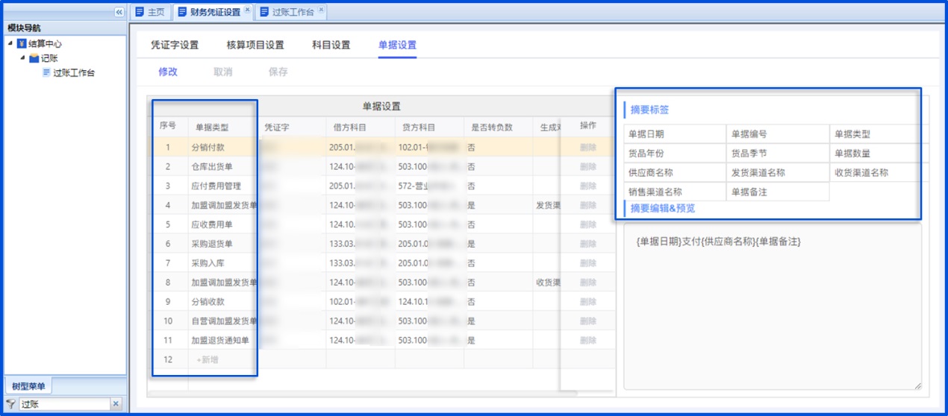The height and width of the screenshot is (416, 948).
Task: Select the 应收费用单 row
Action: 381,224
